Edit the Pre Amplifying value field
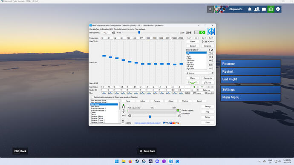Screen dimensions: 294x165 click(107, 33)
